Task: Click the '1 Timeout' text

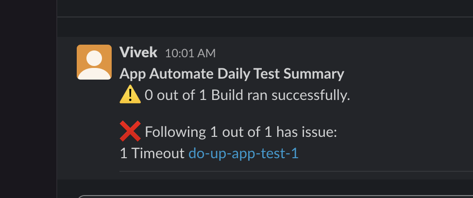Action: click(x=152, y=153)
